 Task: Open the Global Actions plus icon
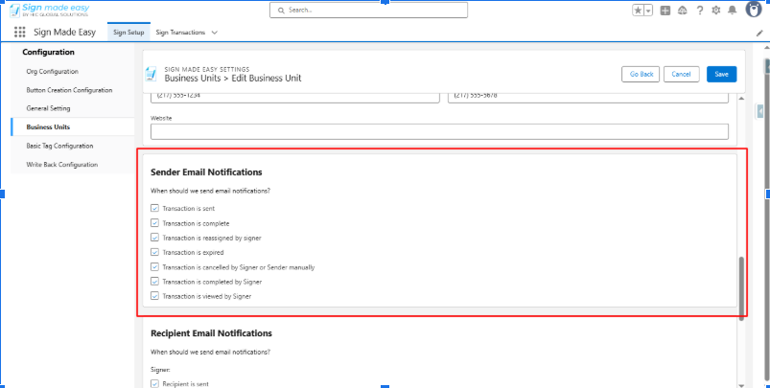pyautogui.click(x=665, y=11)
